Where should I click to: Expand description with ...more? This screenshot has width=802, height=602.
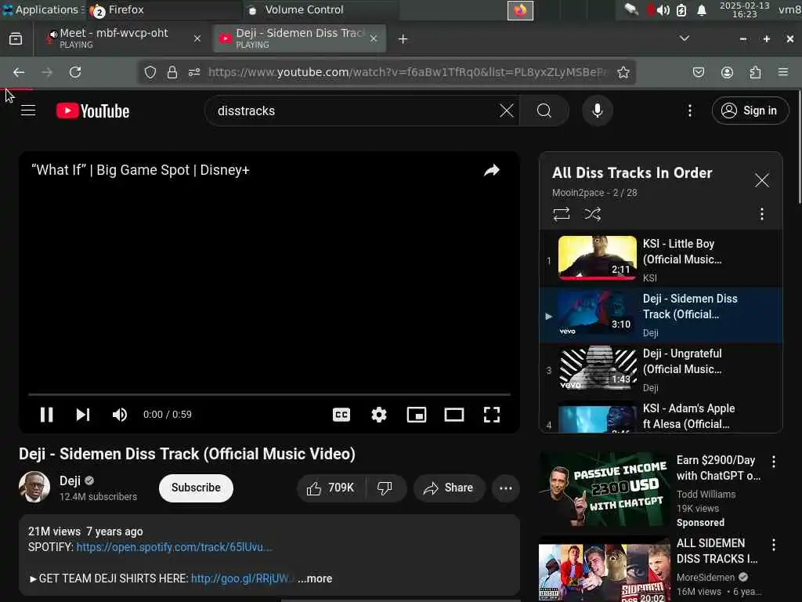[x=315, y=578]
